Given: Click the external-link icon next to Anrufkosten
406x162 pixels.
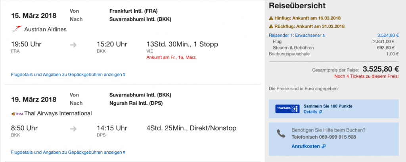Looking at the screenshot, I should coord(324,146).
